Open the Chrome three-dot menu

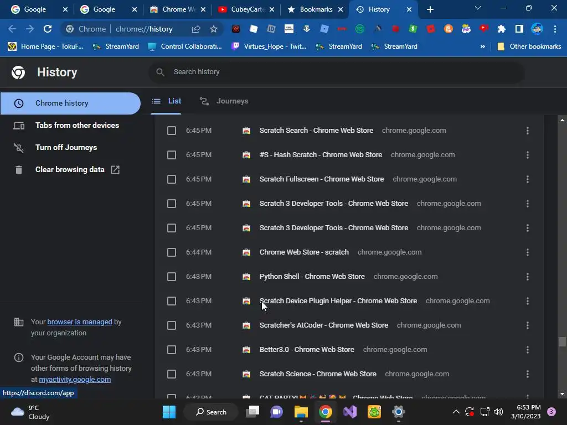coord(555,29)
